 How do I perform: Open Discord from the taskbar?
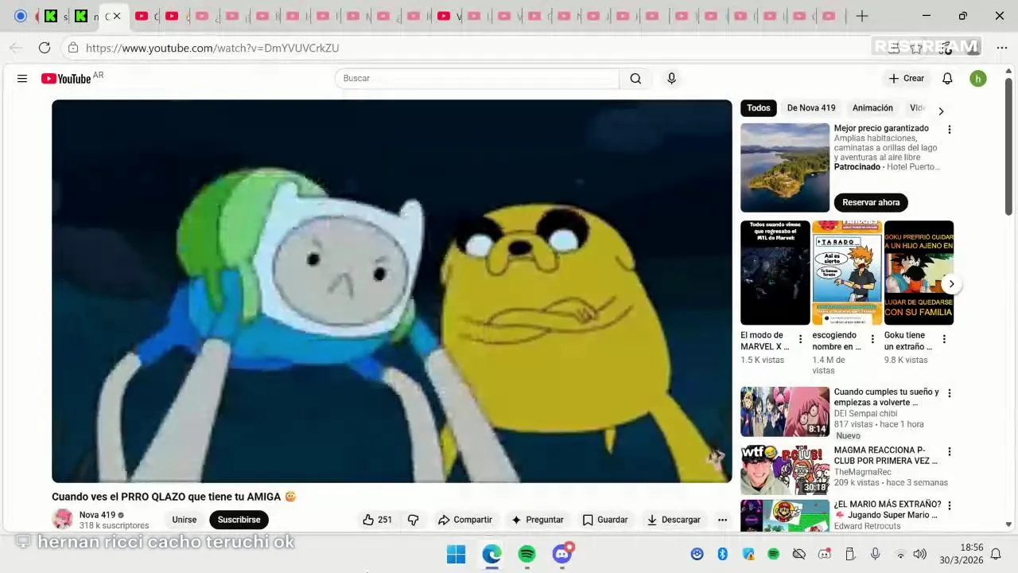tap(562, 554)
